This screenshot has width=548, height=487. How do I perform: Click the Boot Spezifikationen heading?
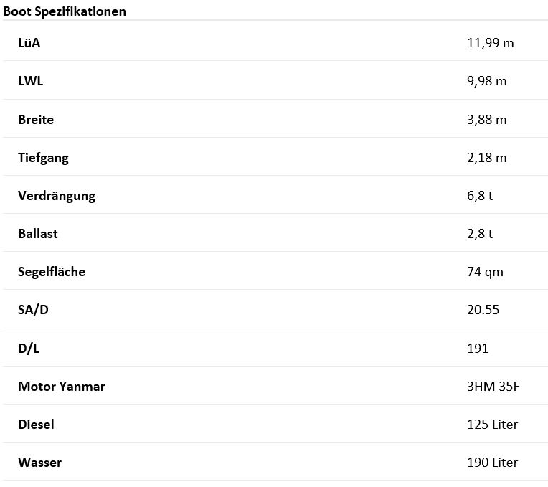65,11
